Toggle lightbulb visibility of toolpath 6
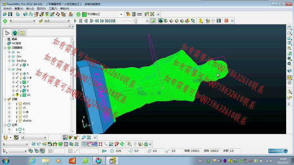The height and width of the screenshot is (165, 294). pyautogui.click(x=21, y=78)
